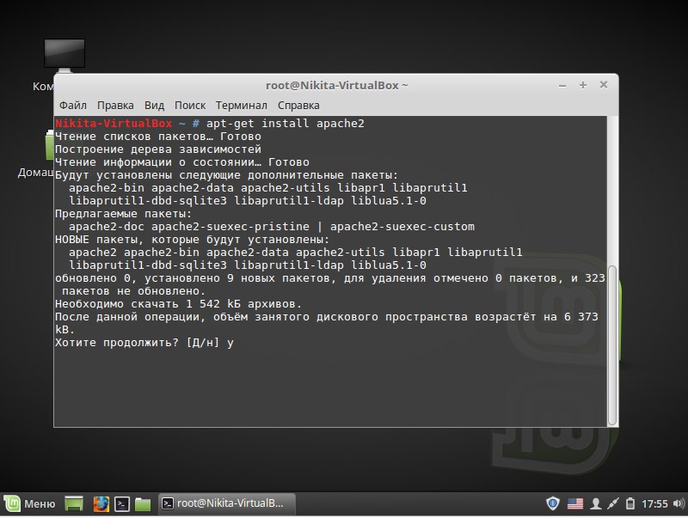Launch terminal from the panel launcher

point(122,503)
